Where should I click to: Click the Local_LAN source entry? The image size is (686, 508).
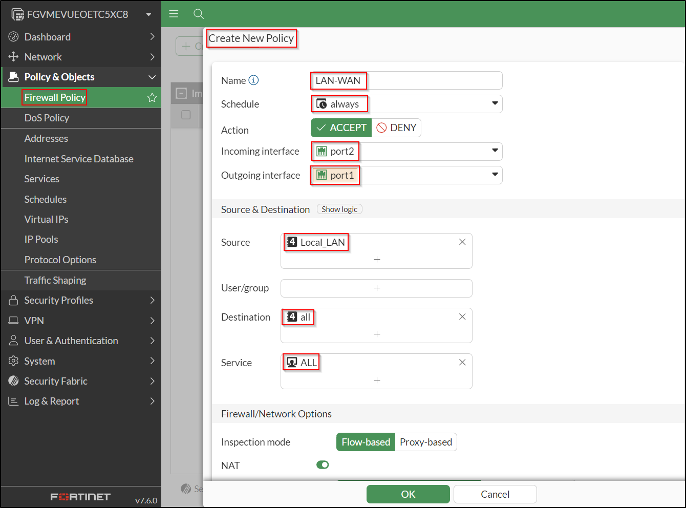pyautogui.click(x=316, y=242)
